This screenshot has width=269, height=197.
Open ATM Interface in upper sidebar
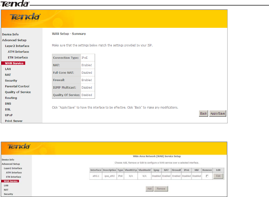coord(18,52)
